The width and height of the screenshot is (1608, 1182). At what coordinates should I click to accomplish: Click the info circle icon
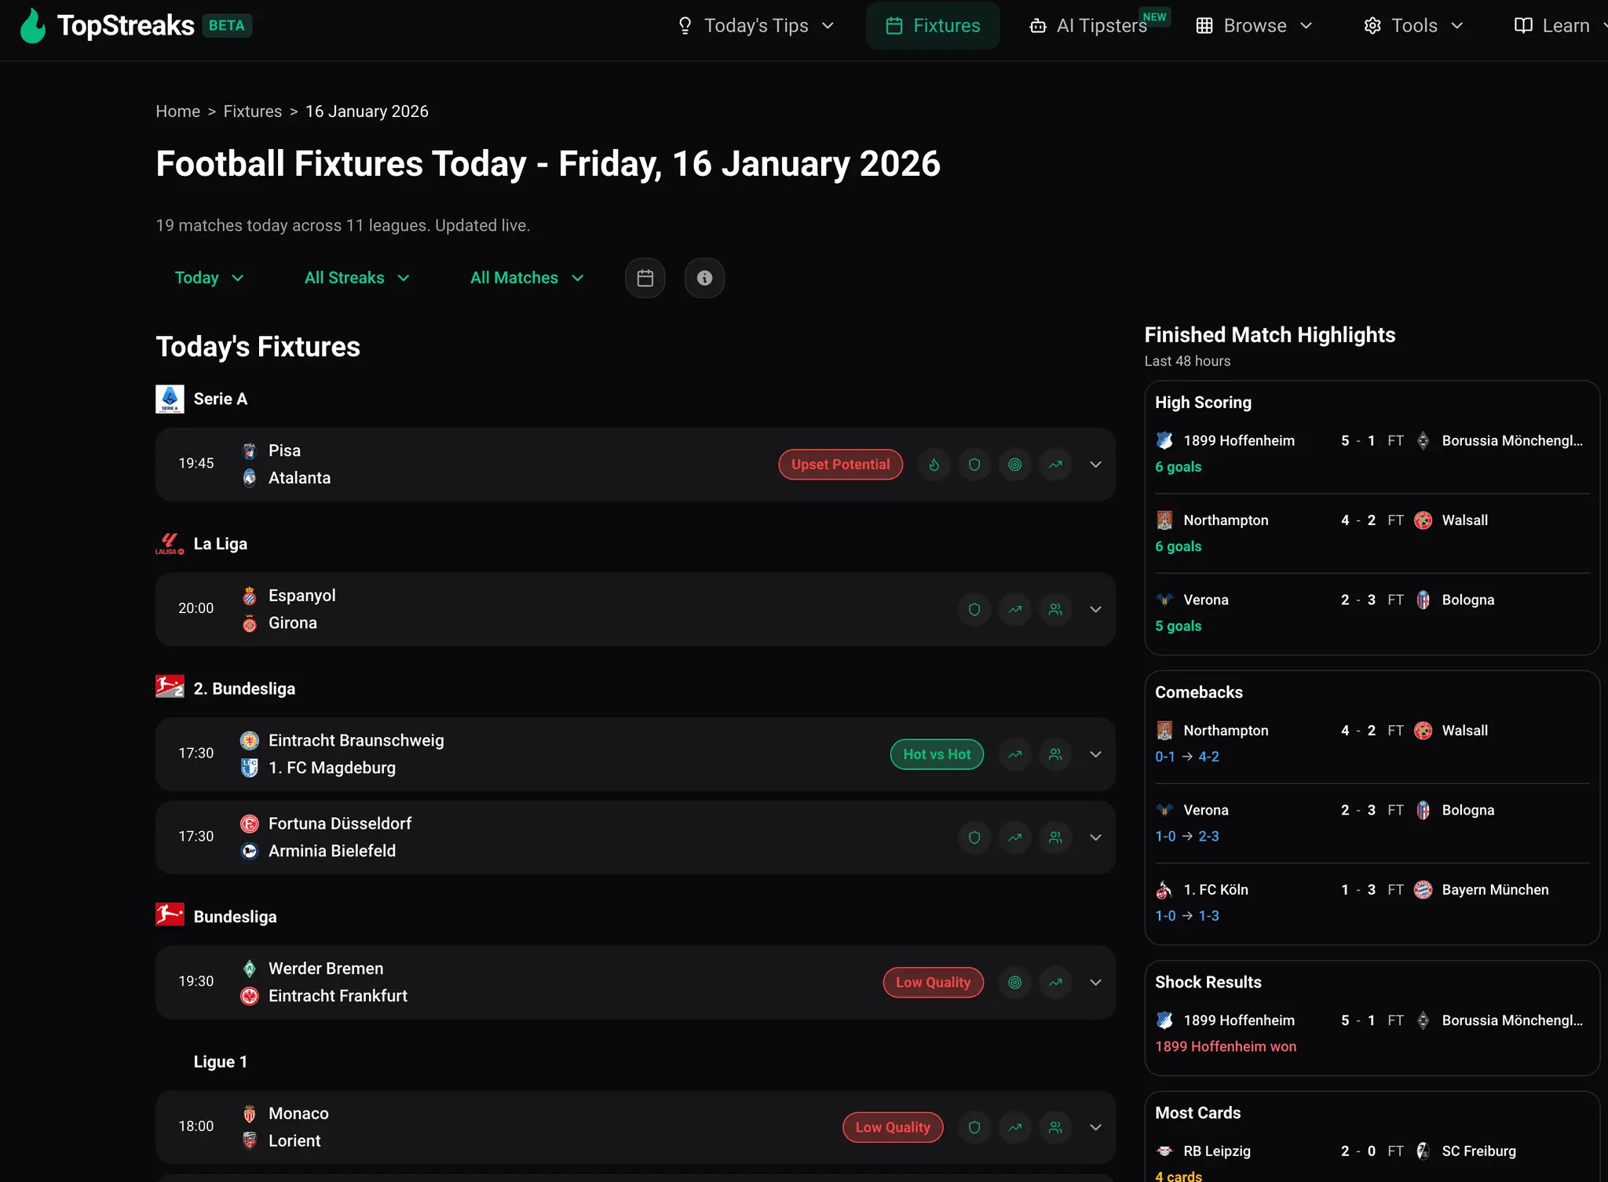[704, 278]
